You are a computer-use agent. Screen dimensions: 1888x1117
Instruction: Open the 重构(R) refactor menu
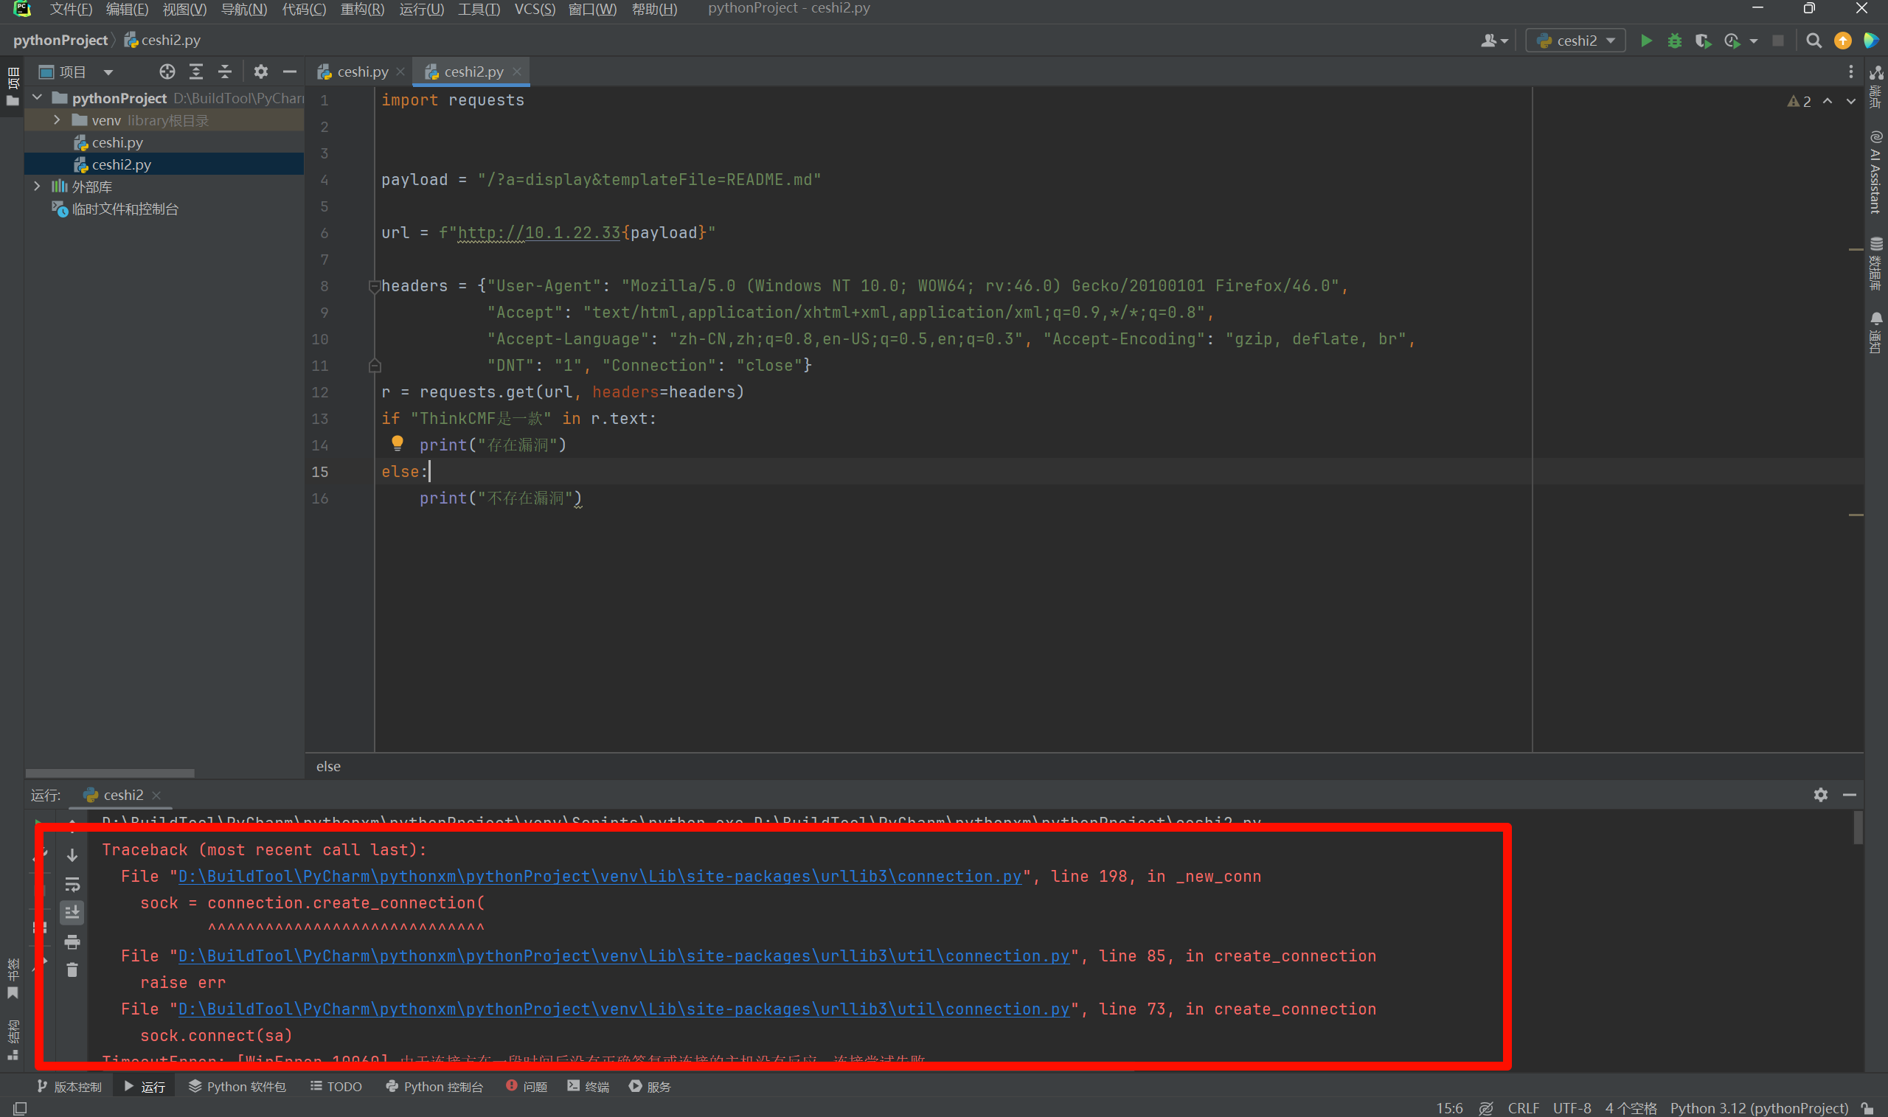362,9
